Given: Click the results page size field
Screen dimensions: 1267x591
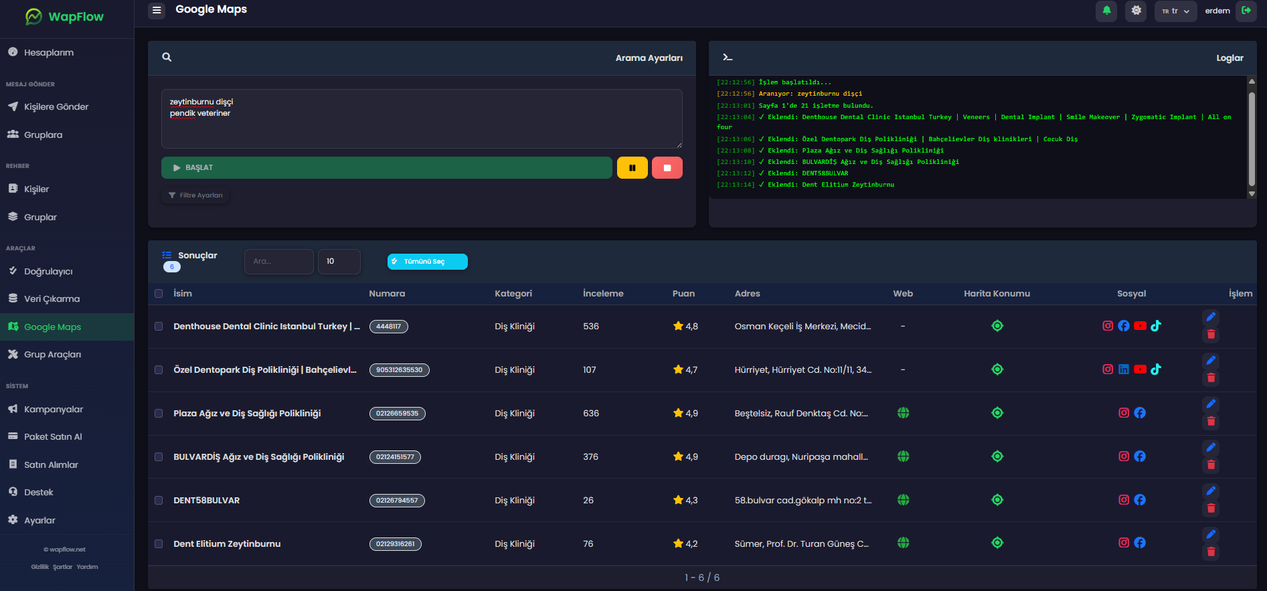Looking at the screenshot, I should tap(339, 262).
